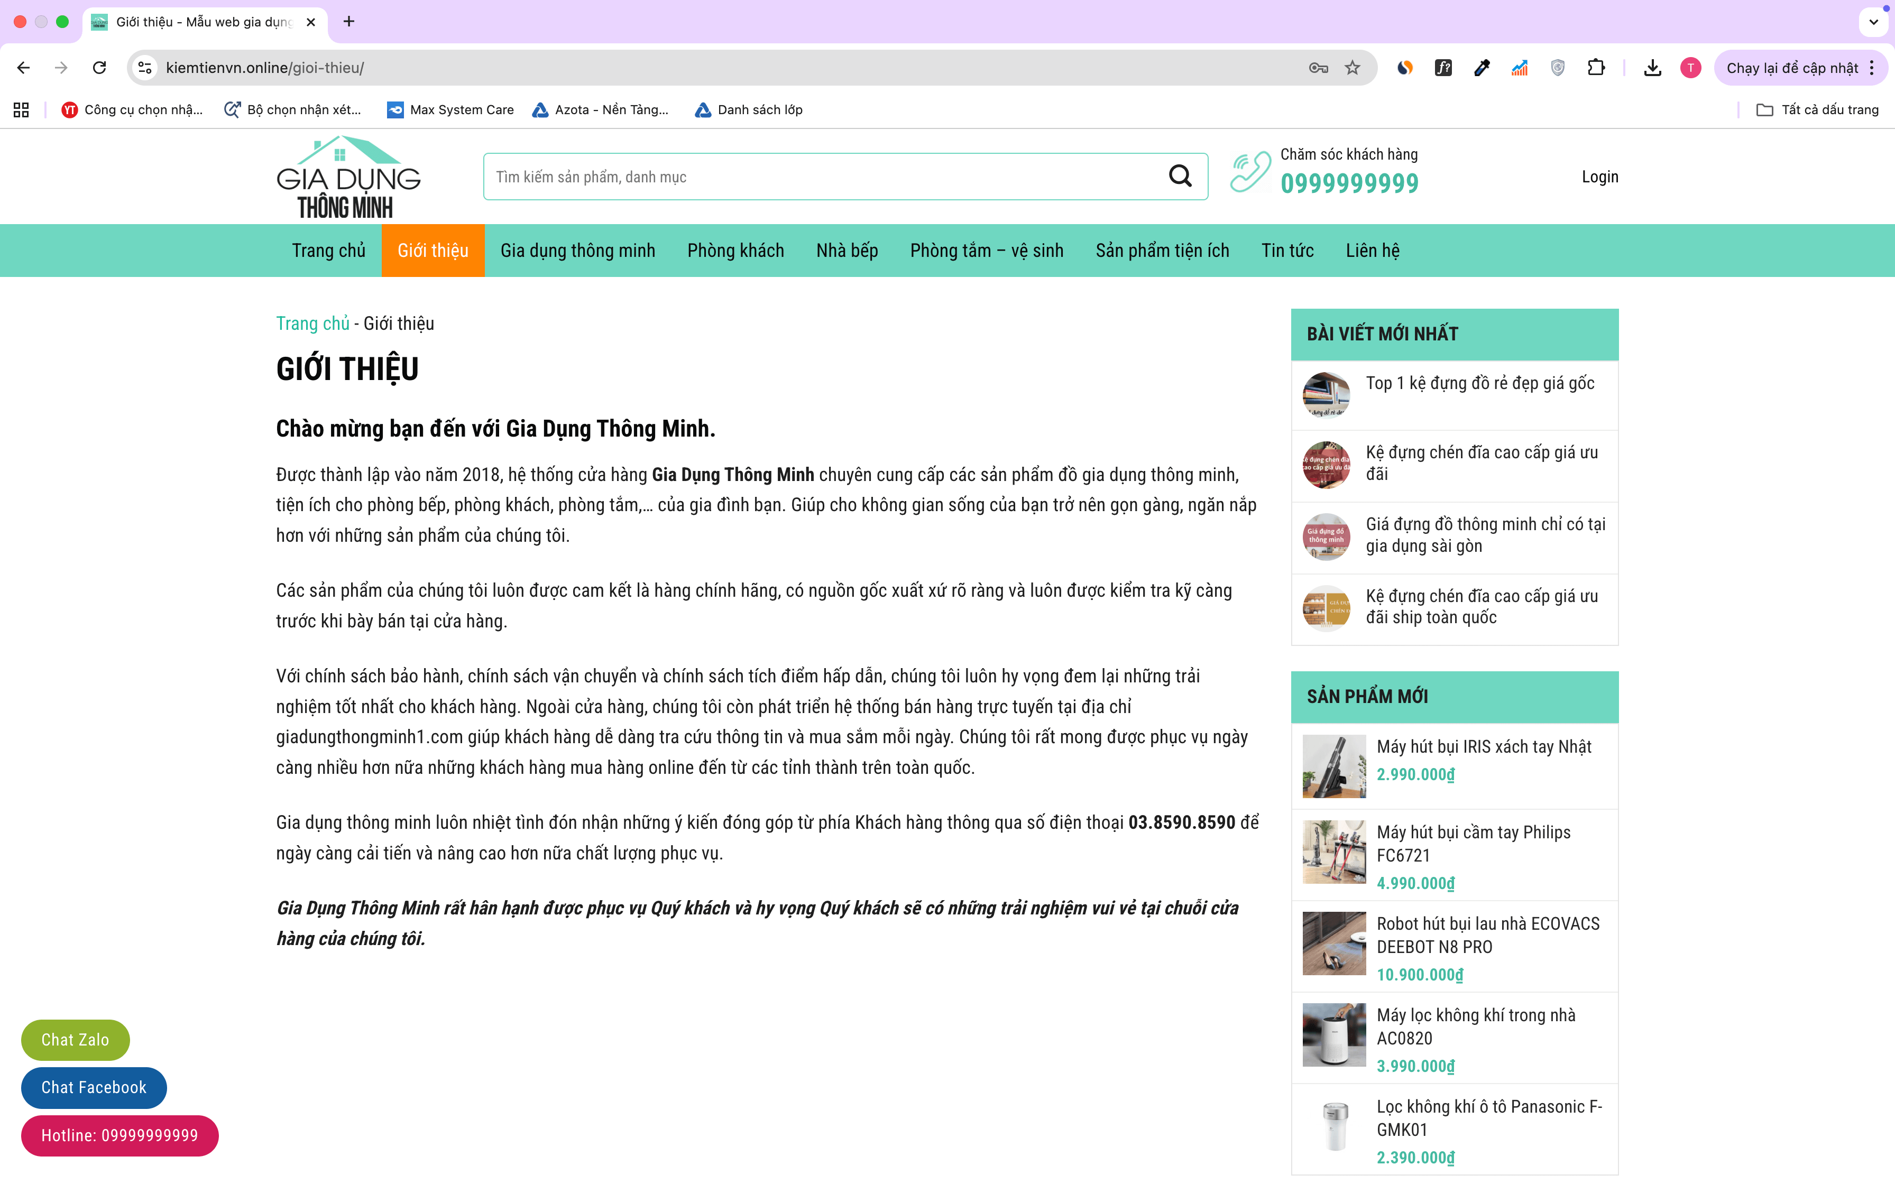The width and height of the screenshot is (1895, 1184).
Task: Click the eyedropper extension icon
Action: click(x=1481, y=68)
